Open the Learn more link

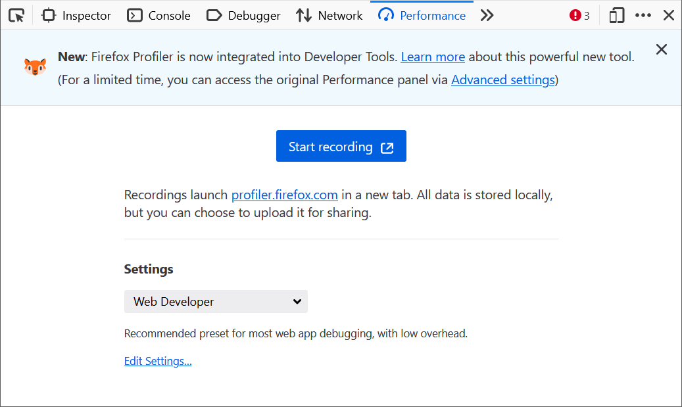tap(433, 57)
